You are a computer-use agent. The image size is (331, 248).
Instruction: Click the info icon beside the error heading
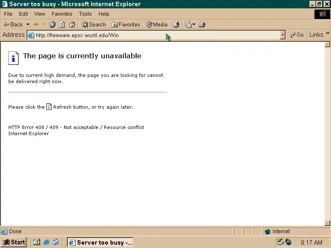tap(13, 58)
